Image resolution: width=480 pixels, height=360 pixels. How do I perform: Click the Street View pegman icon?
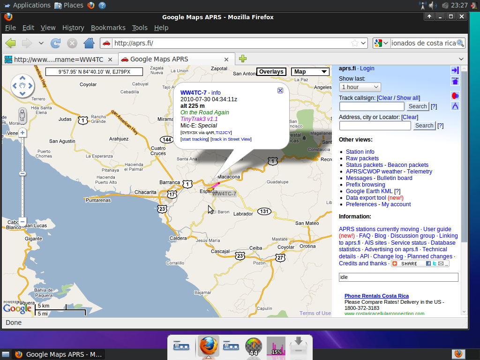tap(22, 116)
